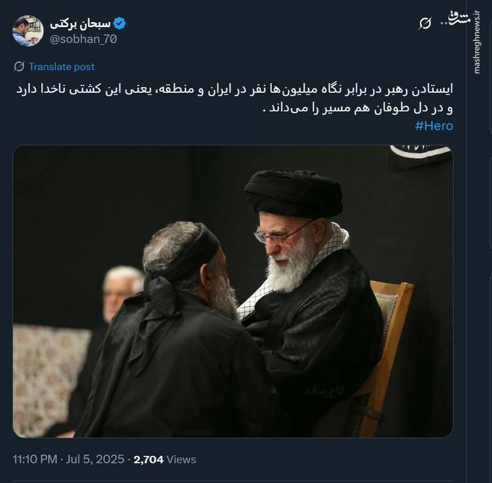The image size is (492, 483).
Task: Click the black banner emblem in photo corner
Action: pos(421,151)
